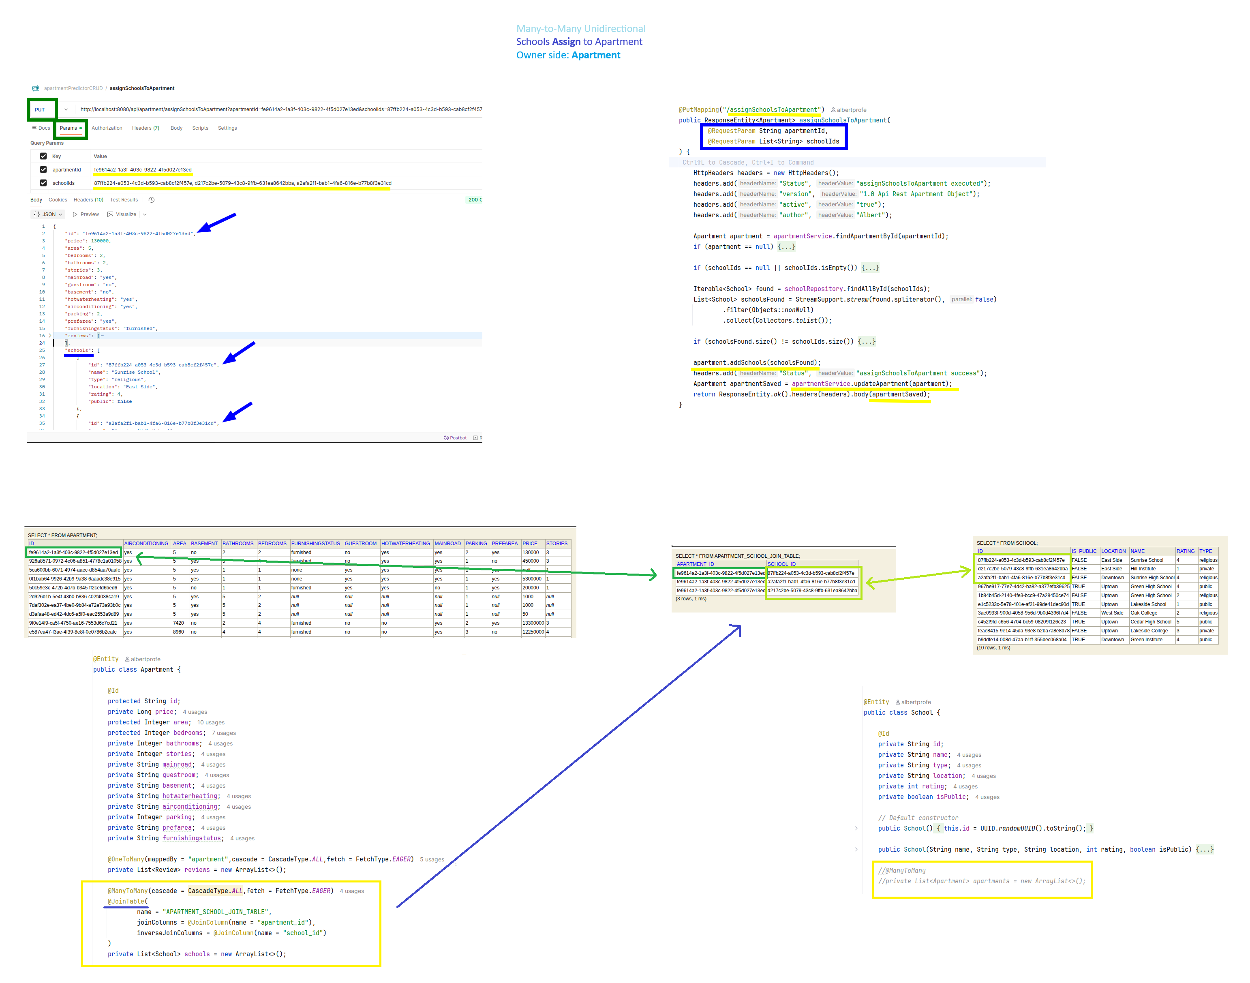
Task: Click the apartmentPredictorCRUD breadcrumb link
Action: coord(73,88)
